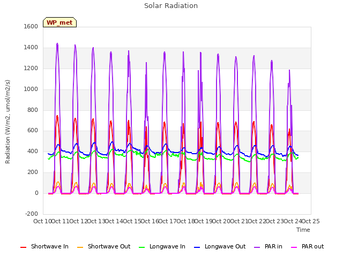
Task: Click the 1600 y-axis tick label
Action: (x=31, y=27)
